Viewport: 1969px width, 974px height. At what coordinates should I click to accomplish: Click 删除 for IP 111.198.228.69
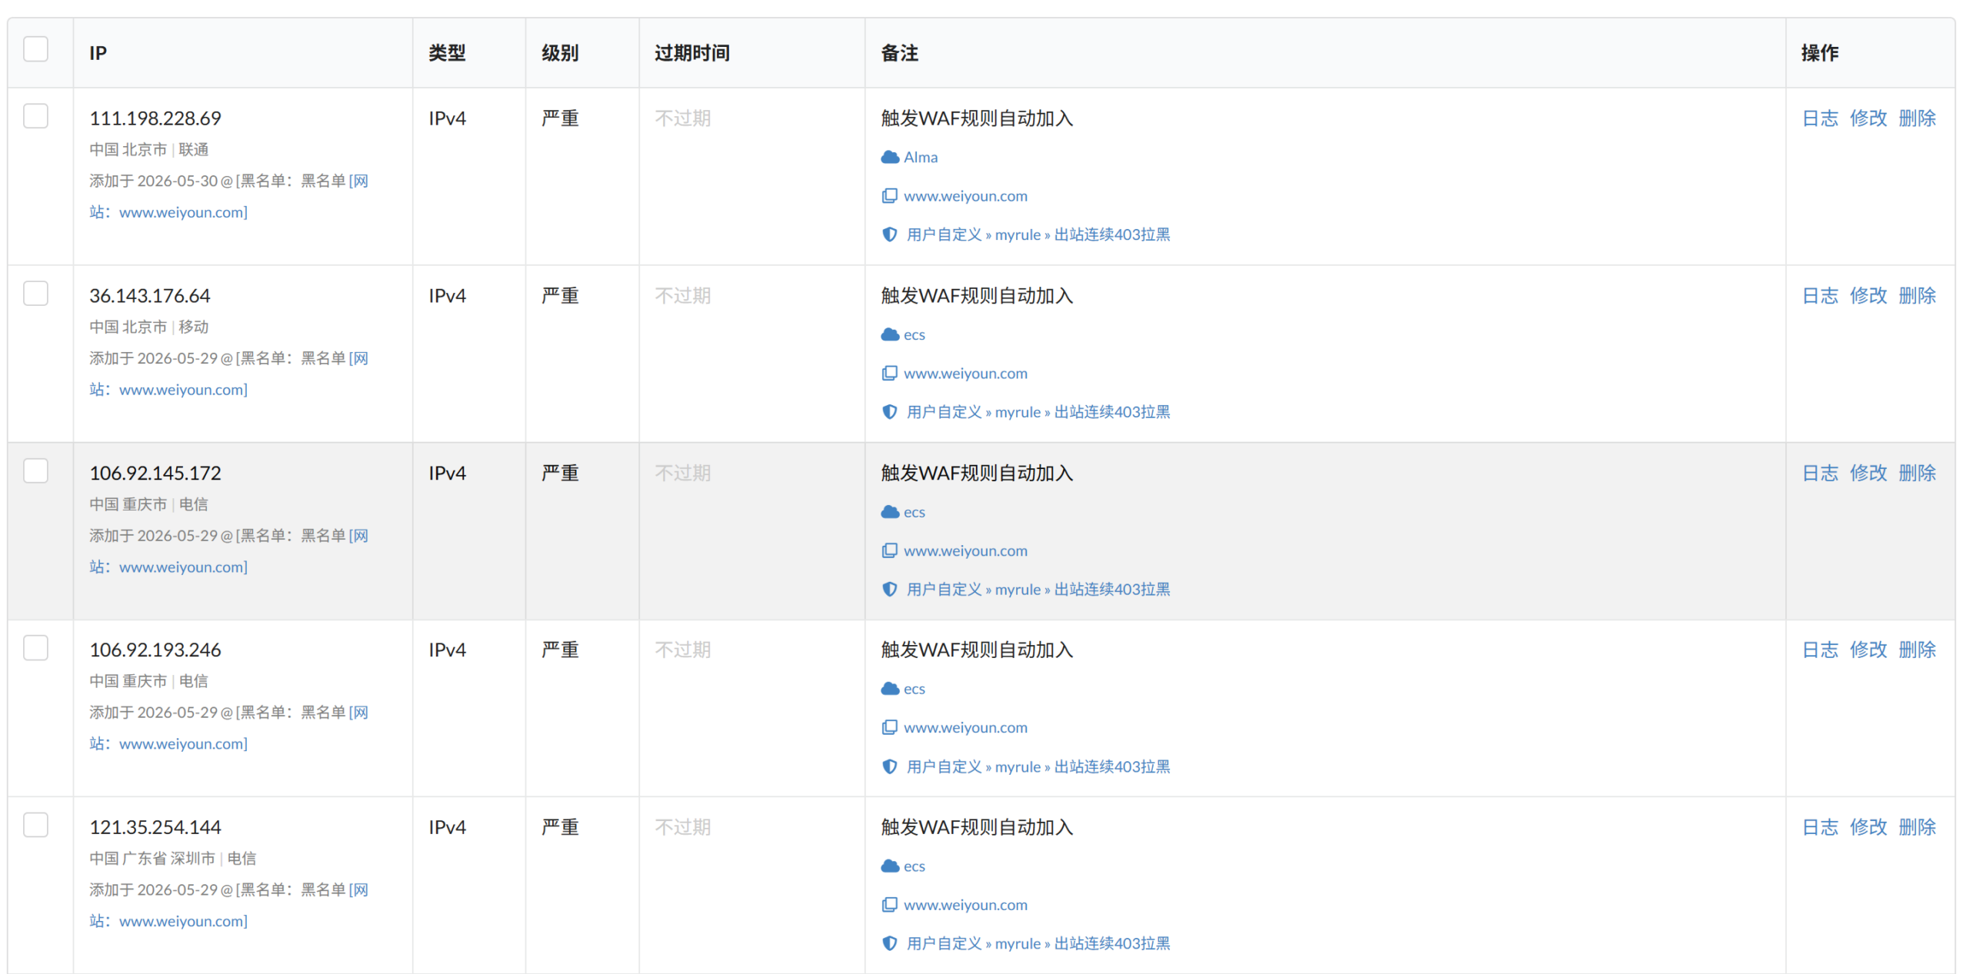tap(1917, 118)
